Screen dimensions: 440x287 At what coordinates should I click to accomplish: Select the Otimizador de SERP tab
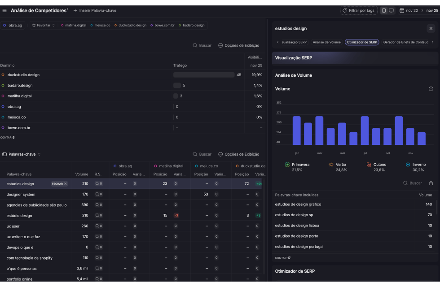[x=362, y=42]
